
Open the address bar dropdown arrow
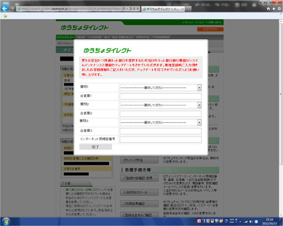pyautogui.click(x=127, y=9)
